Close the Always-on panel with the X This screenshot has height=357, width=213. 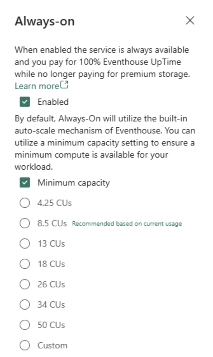pos(190,20)
